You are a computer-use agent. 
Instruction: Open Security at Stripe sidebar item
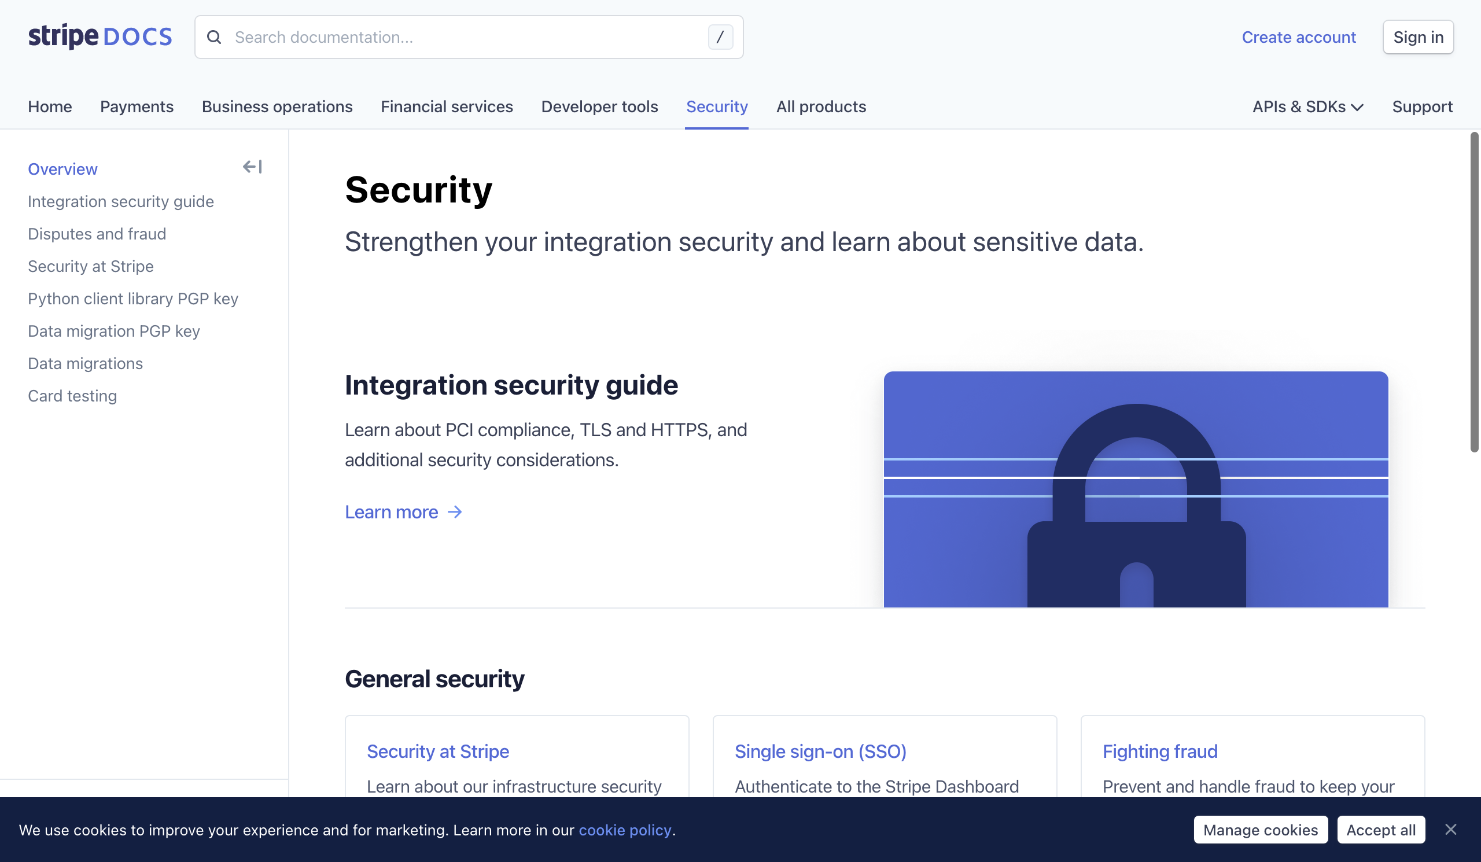(90, 266)
